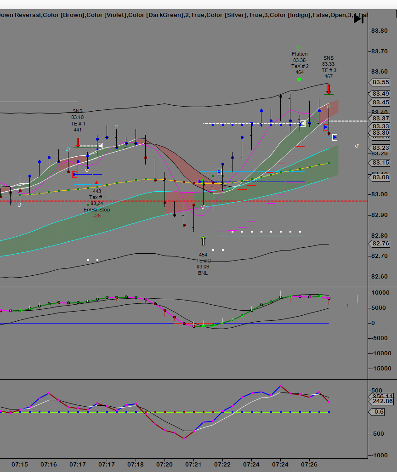Select the BNL label under 83.06
The image size is (397, 472).
[x=203, y=273]
